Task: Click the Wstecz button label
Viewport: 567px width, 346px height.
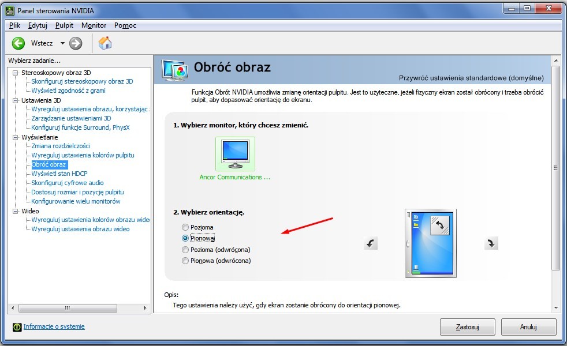Action: pyautogui.click(x=42, y=43)
